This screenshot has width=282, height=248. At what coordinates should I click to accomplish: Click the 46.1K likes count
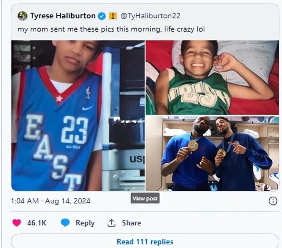pos(37,223)
